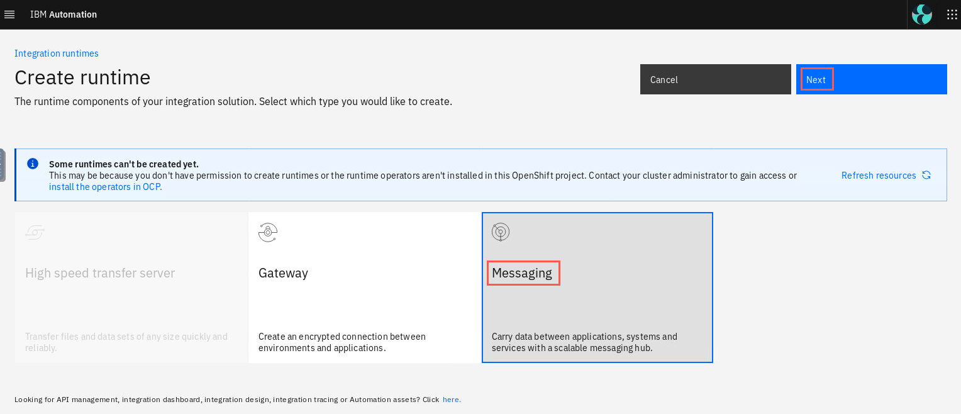Click the Gateway lock icon

tap(268, 232)
